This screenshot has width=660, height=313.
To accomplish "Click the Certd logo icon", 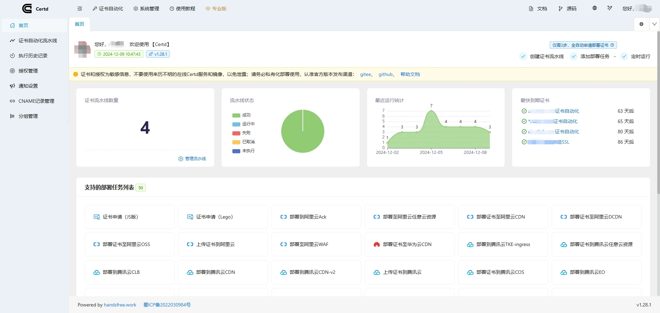I will click(x=27, y=9).
